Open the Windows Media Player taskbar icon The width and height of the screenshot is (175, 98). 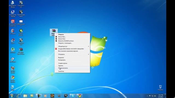[45, 96]
